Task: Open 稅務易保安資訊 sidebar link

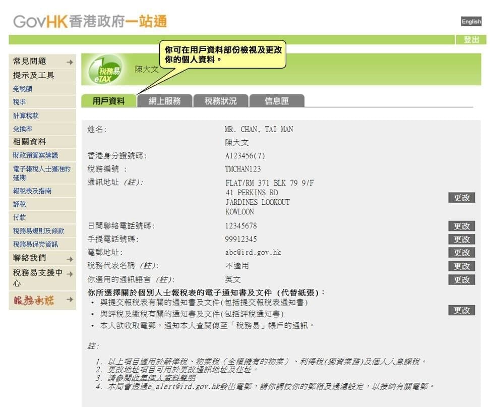Action: [x=35, y=244]
